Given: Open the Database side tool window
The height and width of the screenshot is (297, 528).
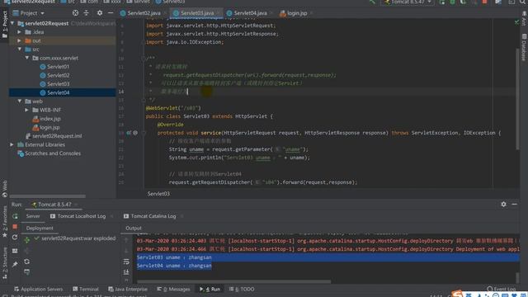Looking at the screenshot, I should 524,47.
